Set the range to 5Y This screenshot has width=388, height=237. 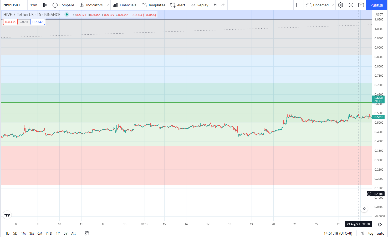(x=65, y=233)
